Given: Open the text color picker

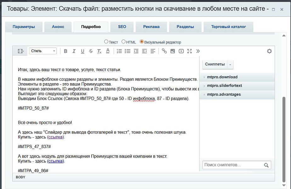Looking at the screenshot, I should [x=108, y=51].
